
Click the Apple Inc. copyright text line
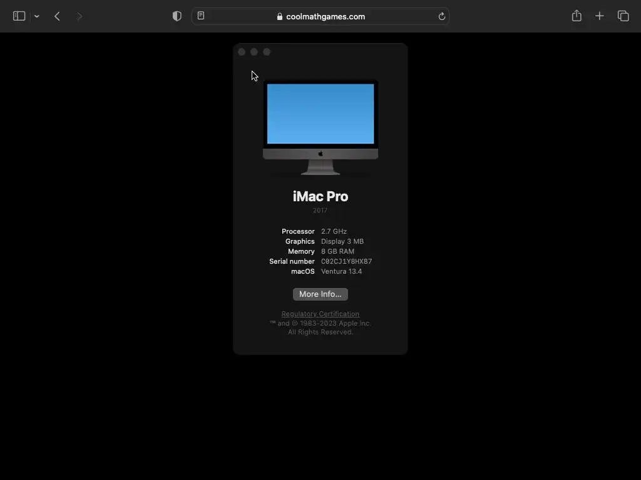click(x=320, y=323)
